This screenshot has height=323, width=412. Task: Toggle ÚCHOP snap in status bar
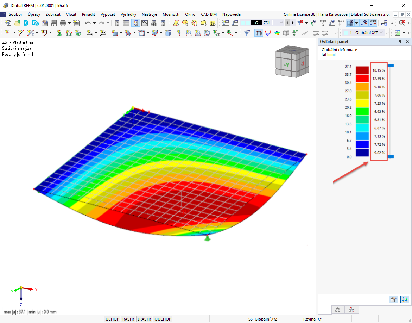pyautogui.click(x=112, y=319)
